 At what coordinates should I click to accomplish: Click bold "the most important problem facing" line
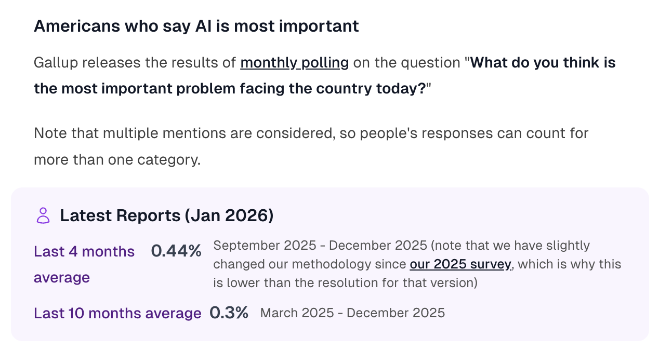(x=230, y=89)
